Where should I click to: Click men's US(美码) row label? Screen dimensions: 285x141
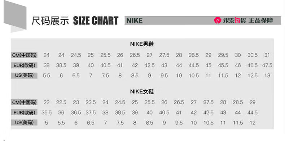[24, 76]
